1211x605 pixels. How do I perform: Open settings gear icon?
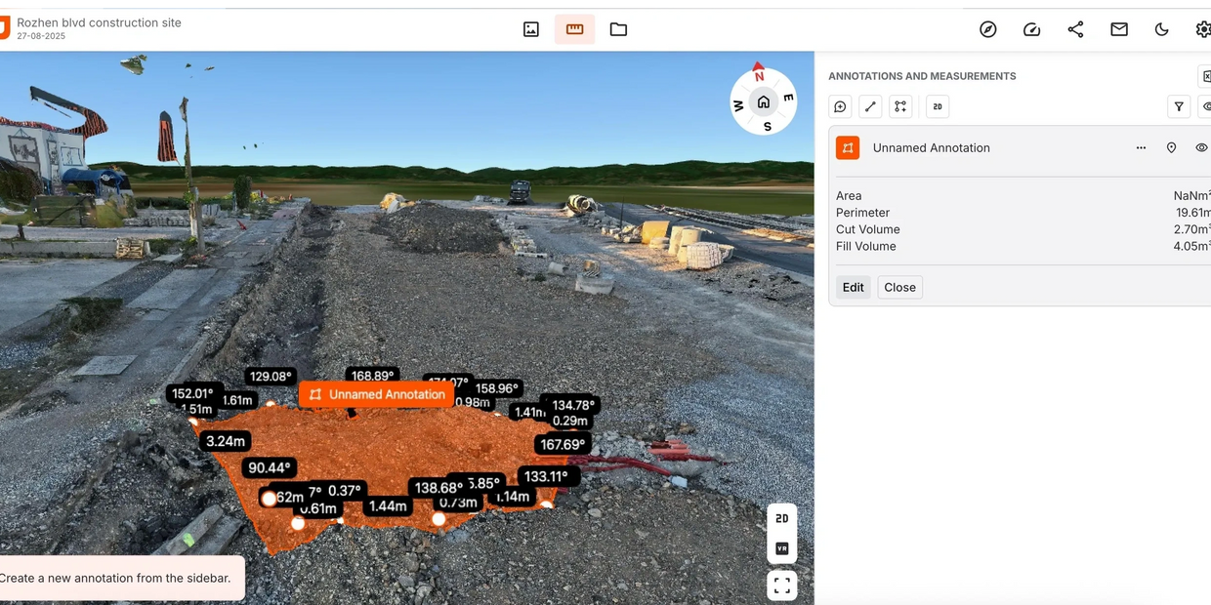click(1203, 29)
